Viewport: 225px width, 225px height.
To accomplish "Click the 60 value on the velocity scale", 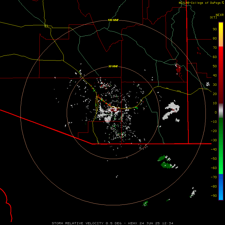I will click(215, 57).
